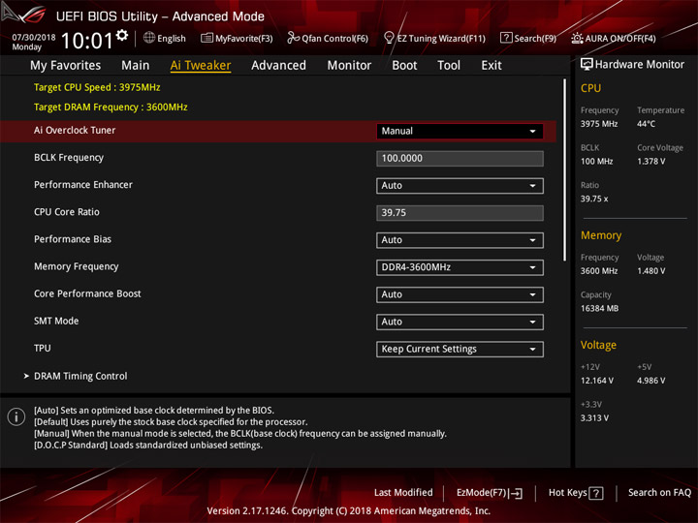Select the SMT Mode row label
Viewport: 698px width, 523px height.
56,321
